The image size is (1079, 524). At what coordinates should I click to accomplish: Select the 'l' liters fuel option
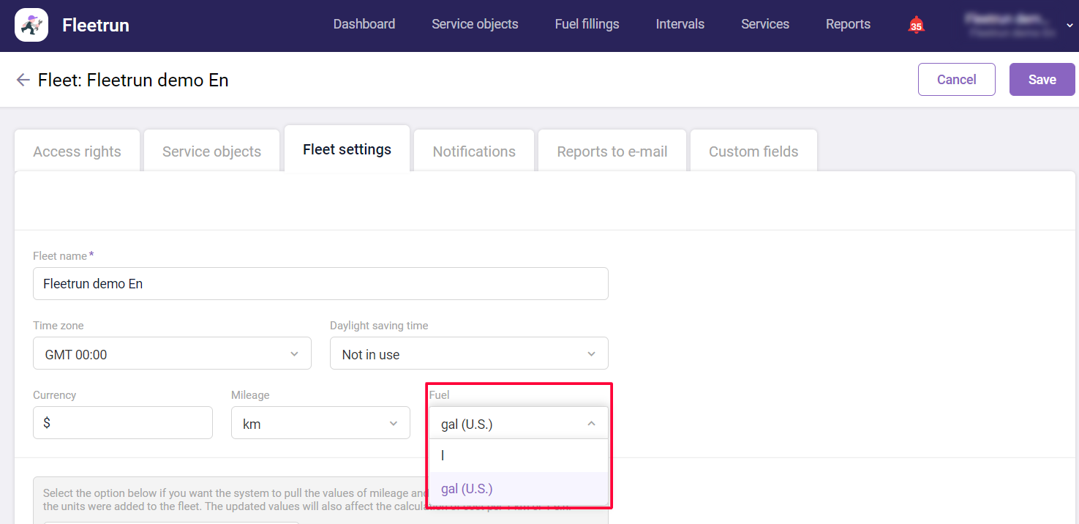pyautogui.click(x=518, y=455)
